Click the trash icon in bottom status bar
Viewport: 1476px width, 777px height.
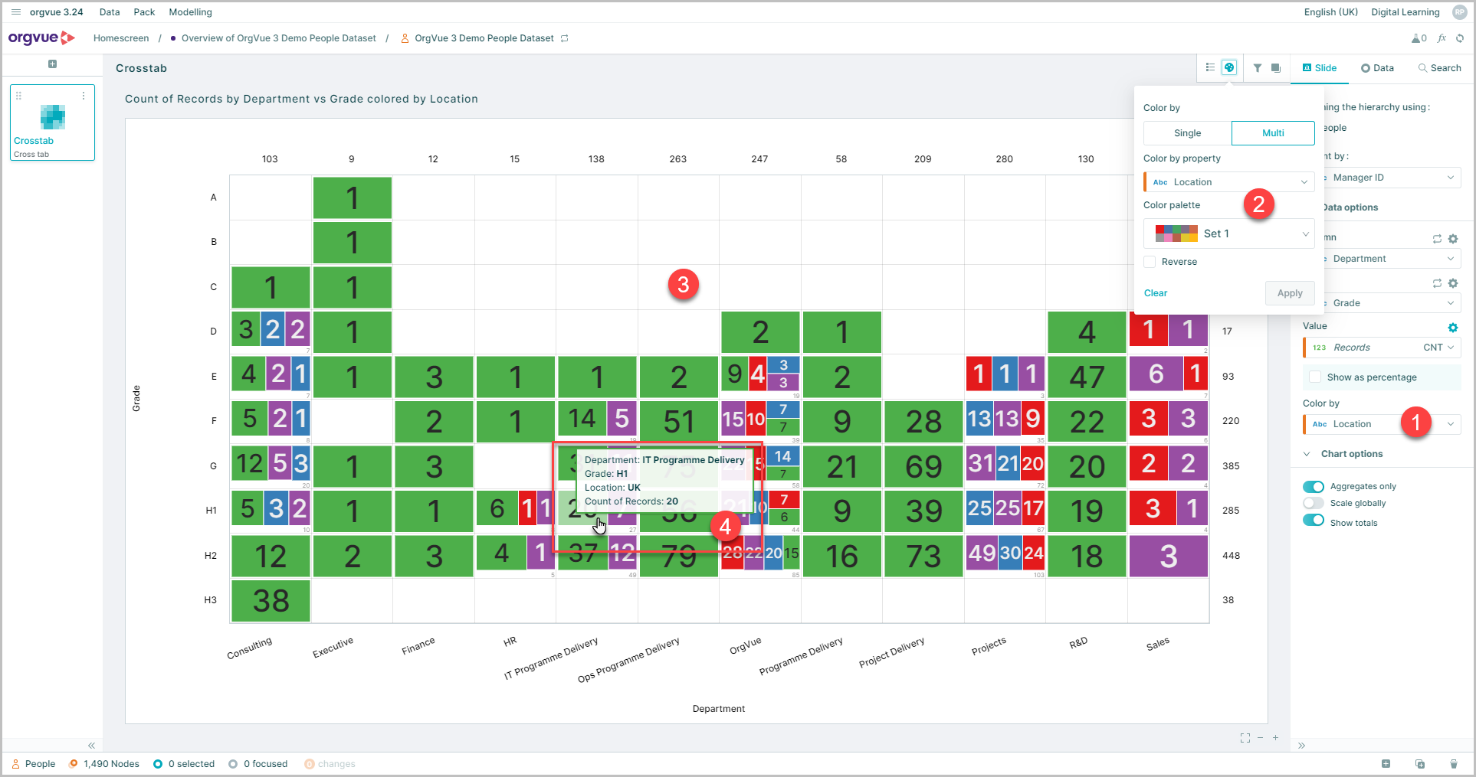[1454, 764]
